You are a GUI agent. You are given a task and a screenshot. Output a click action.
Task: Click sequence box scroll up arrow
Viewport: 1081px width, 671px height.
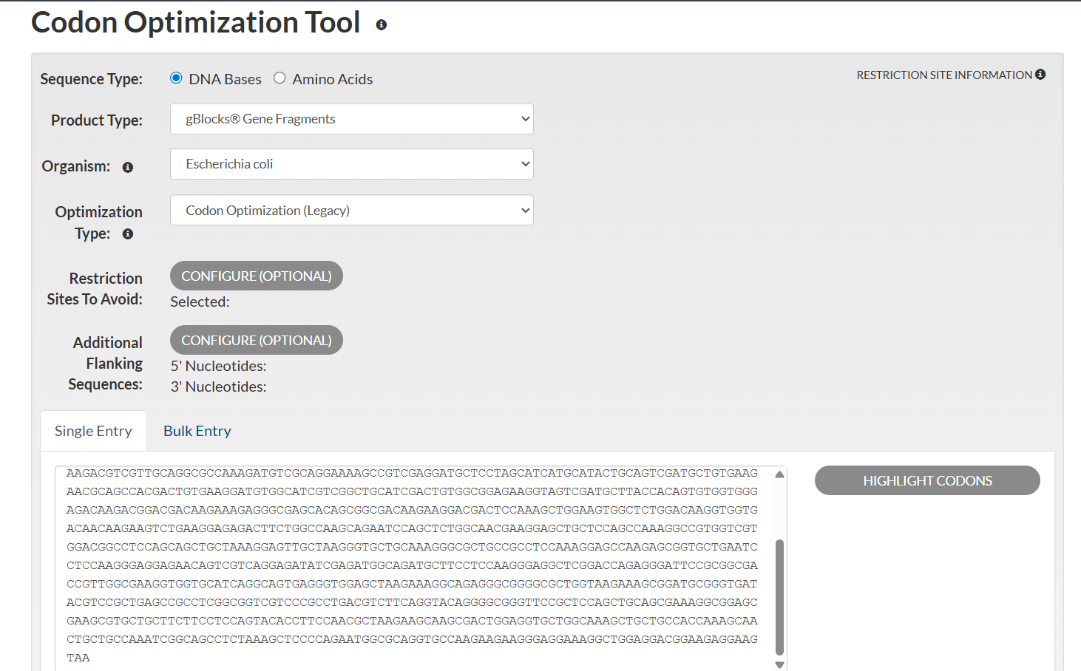[779, 474]
